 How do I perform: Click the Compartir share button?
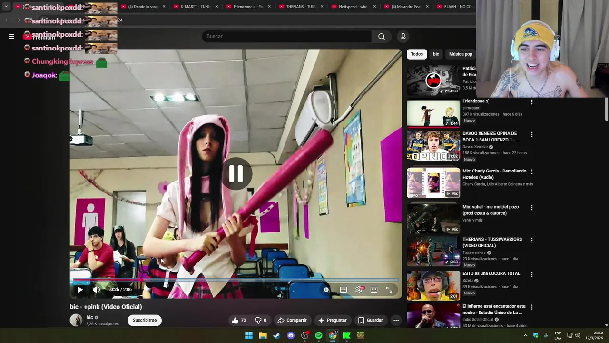tap(292, 320)
